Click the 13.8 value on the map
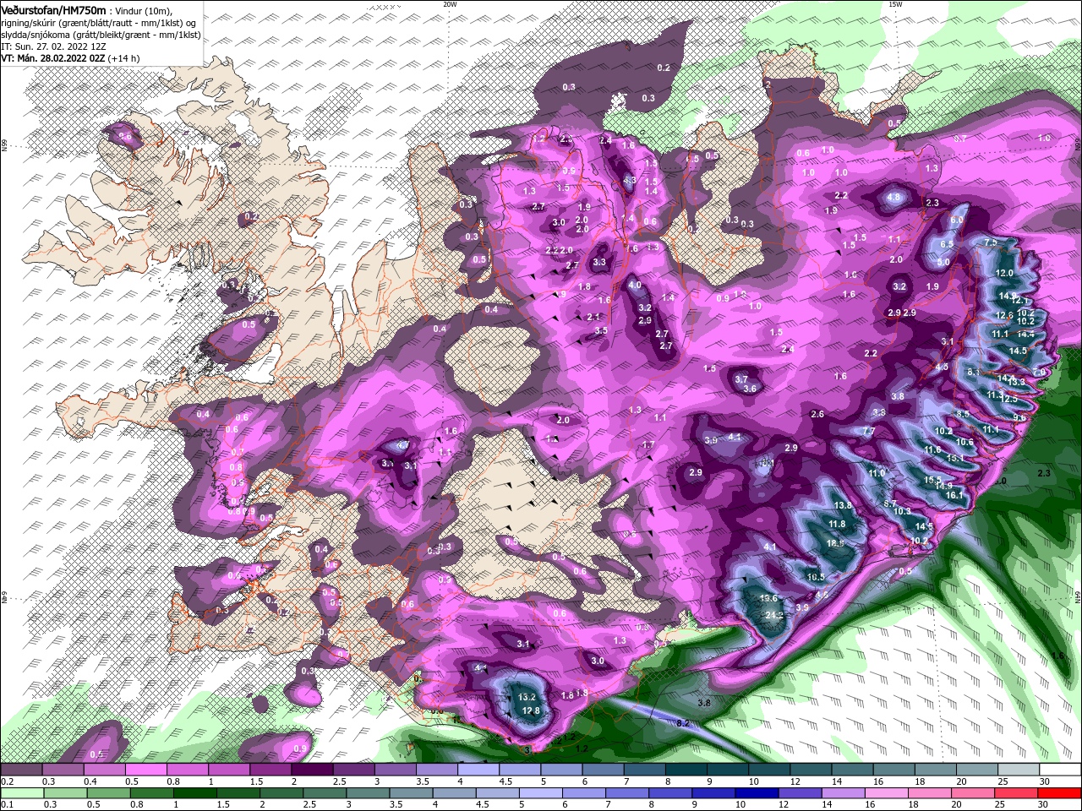 tap(843, 505)
